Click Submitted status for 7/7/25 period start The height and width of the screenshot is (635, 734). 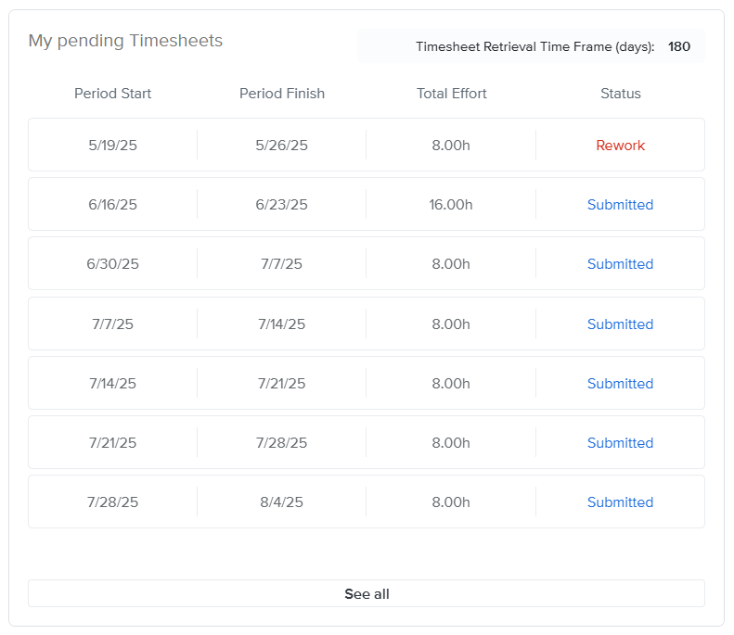pyautogui.click(x=620, y=324)
